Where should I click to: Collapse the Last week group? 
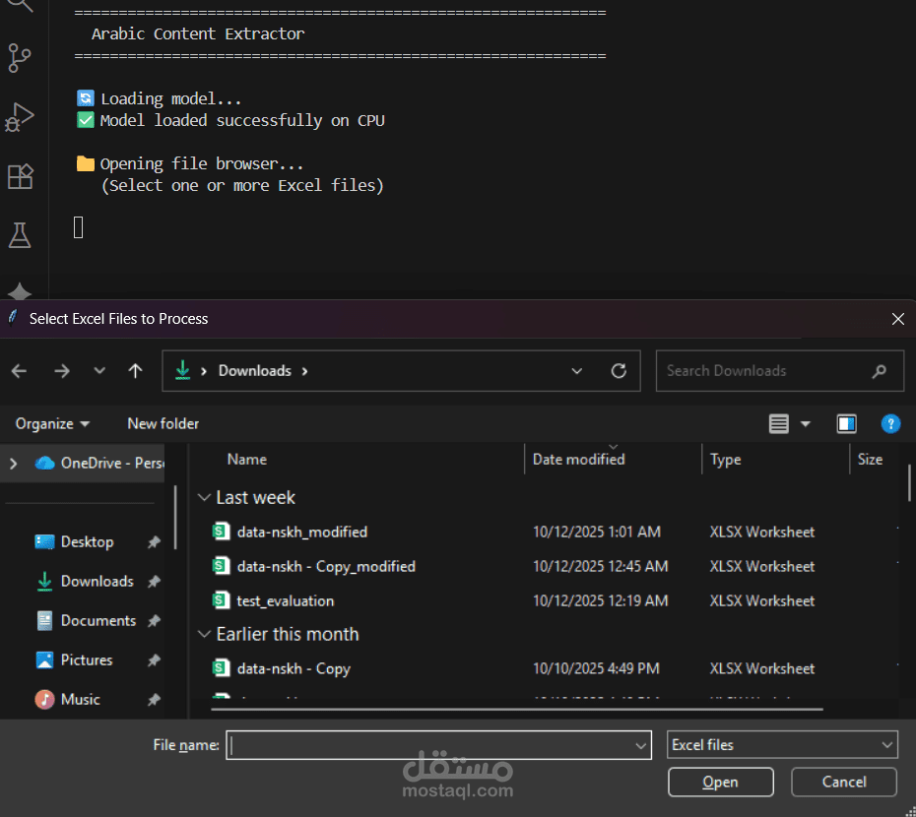pos(204,497)
